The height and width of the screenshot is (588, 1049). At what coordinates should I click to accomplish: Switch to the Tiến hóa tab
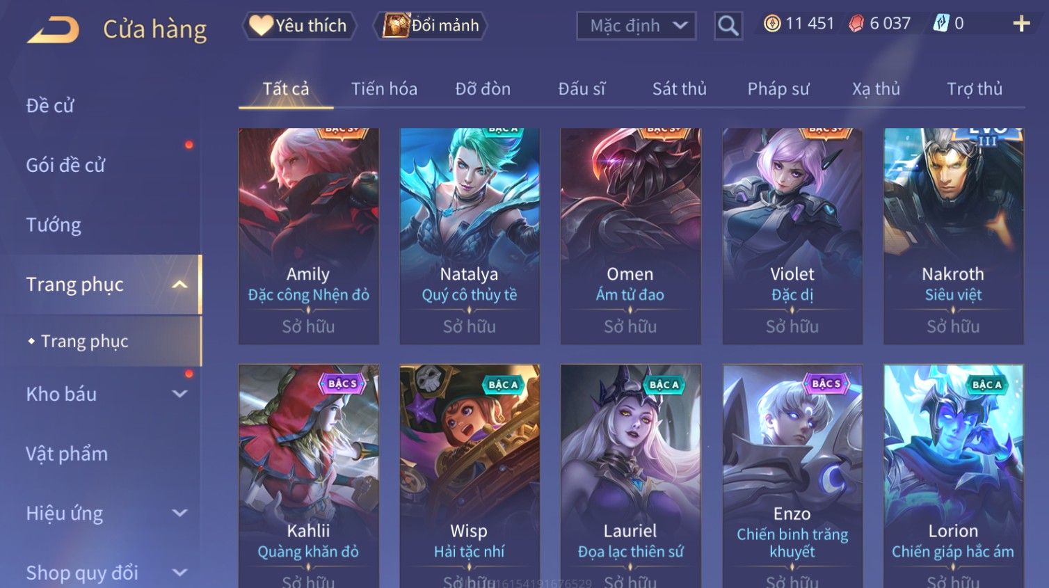(384, 89)
